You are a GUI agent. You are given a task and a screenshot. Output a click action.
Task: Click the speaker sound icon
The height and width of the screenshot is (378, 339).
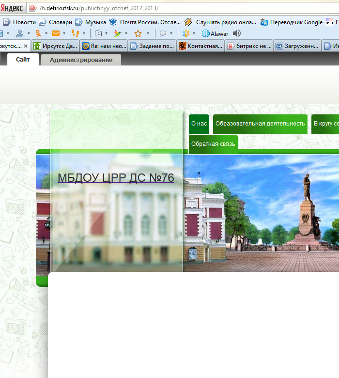coord(237,33)
